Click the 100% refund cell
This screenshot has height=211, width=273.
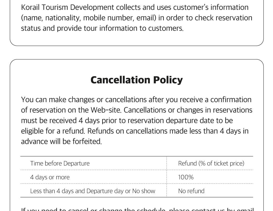186,177
